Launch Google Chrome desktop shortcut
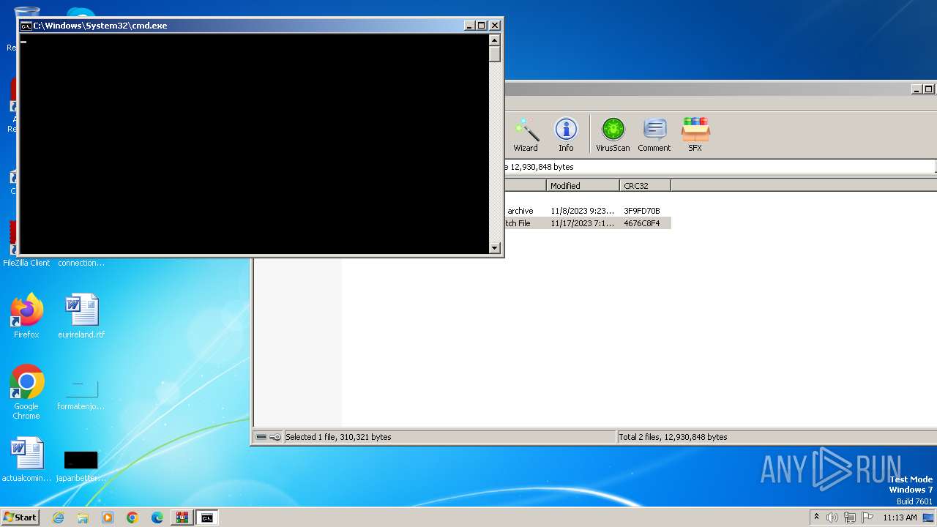 point(26,392)
